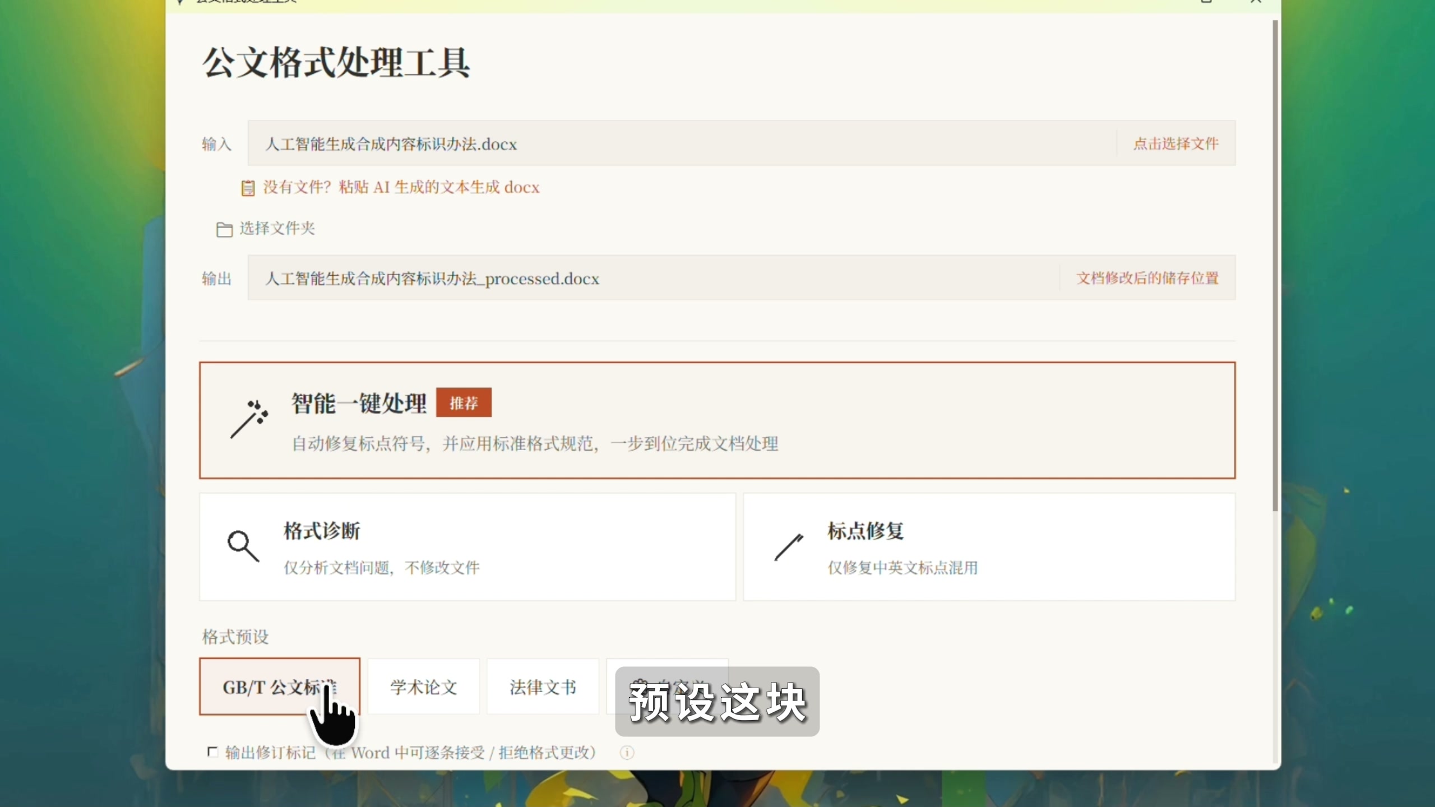Open the 粘贴 AI 生成的文本生成 docx link
The height and width of the screenshot is (807, 1435).
[401, 187]
